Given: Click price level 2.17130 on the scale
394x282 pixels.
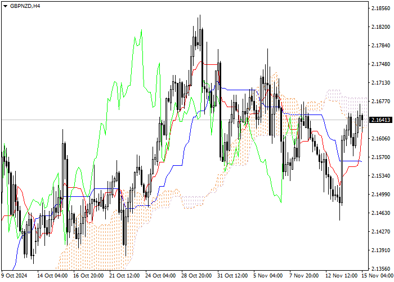Looking at the screenshot, I should (381, 83).
